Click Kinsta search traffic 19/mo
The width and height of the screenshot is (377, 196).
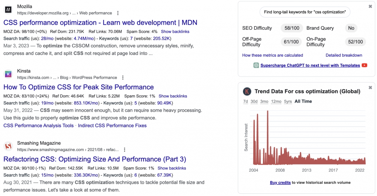click(47, 103)
